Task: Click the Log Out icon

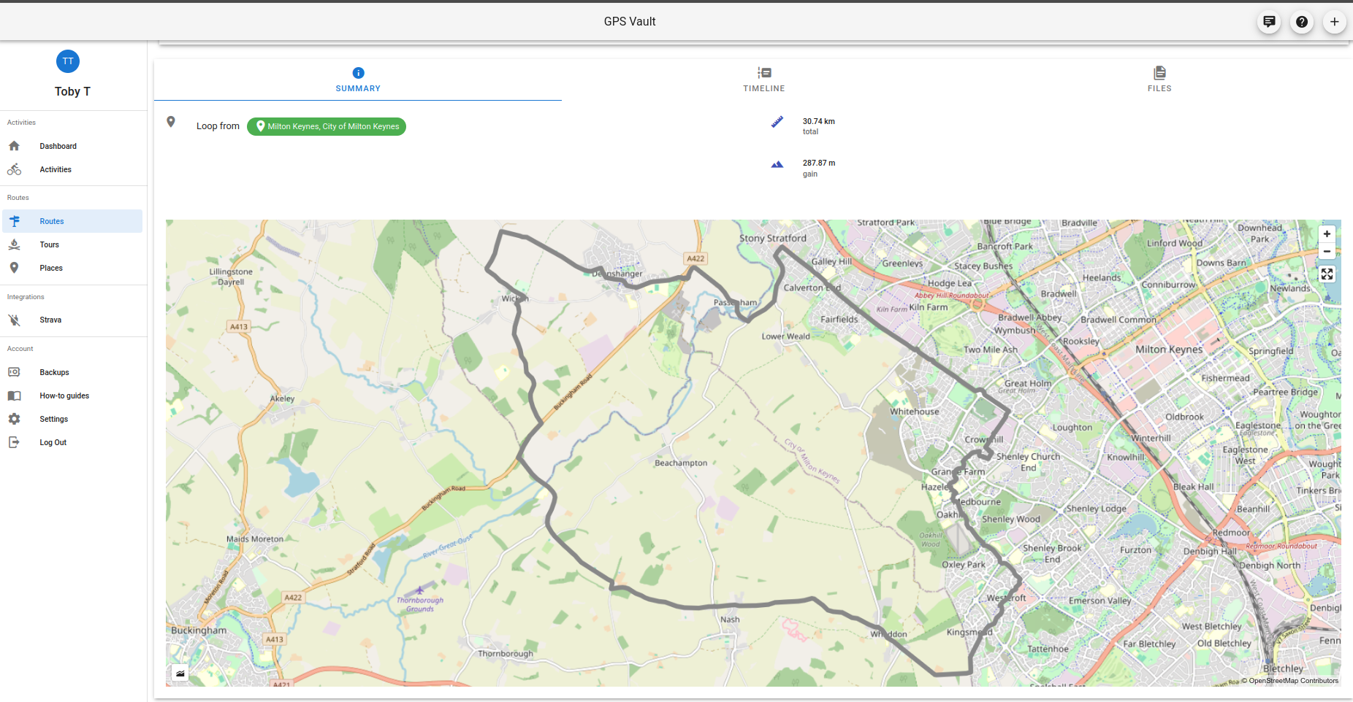Action: 14,442
